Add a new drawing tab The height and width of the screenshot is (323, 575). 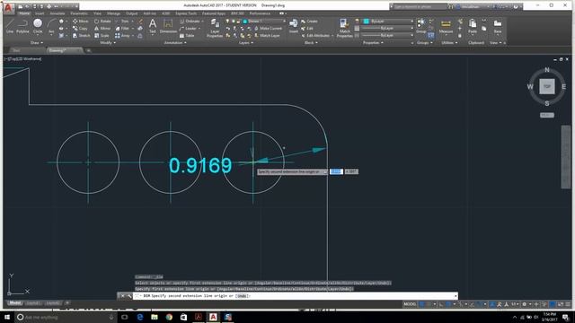(x=88, y=50)
